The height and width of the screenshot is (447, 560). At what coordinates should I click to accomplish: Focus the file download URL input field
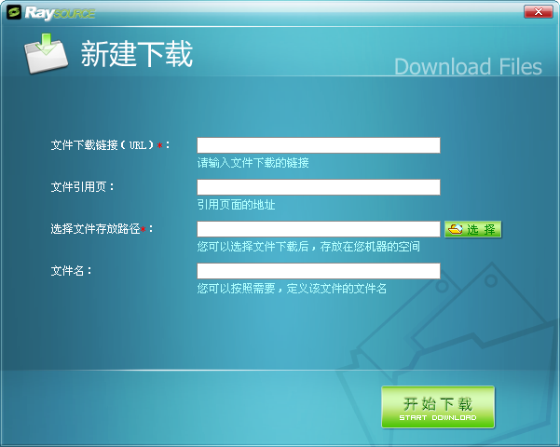318,145
